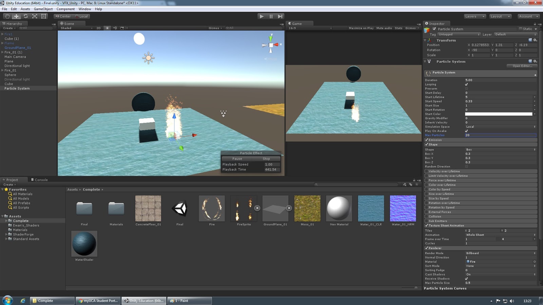
Task: Disable Looping in the Particle System
Action: click(x=467, y=84)
